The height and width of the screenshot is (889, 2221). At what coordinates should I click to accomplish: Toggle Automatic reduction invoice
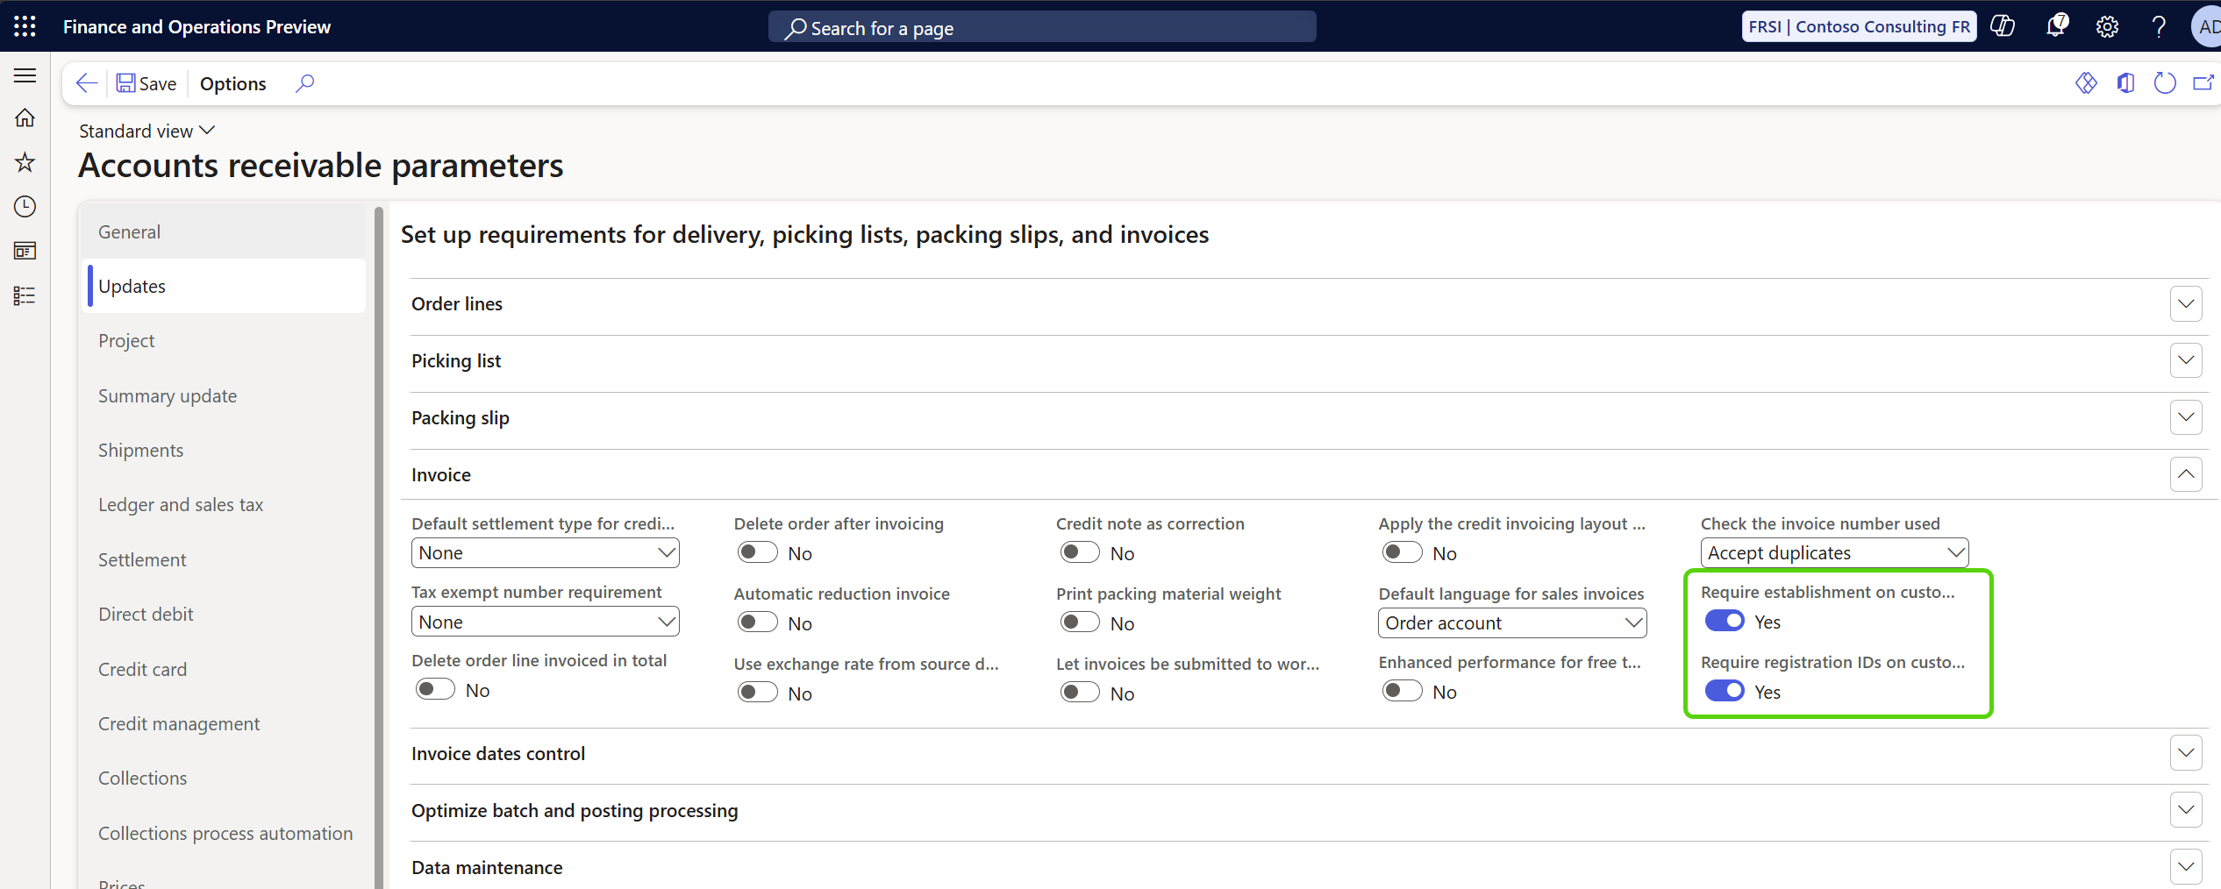point(758,622)
